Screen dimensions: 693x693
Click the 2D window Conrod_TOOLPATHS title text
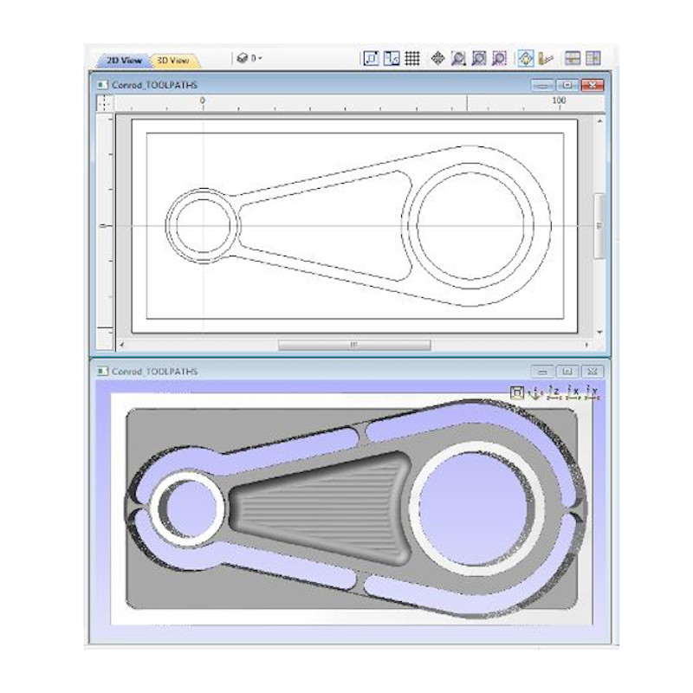click(155, 85)
